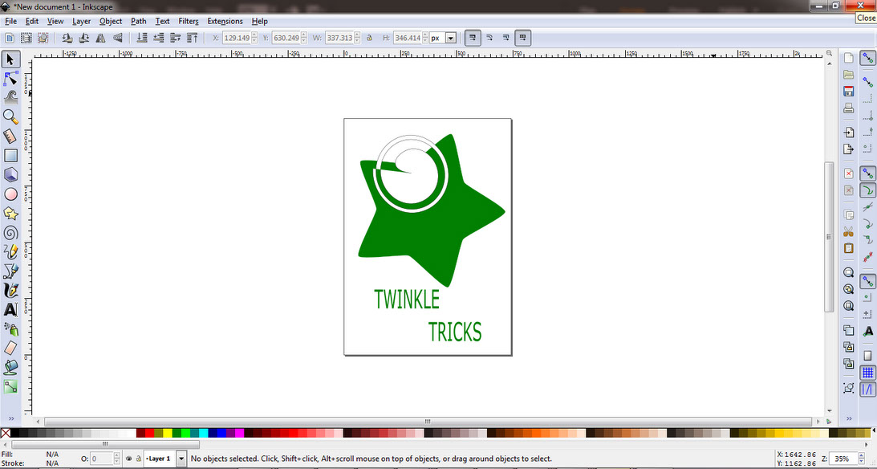Select the Rectangle tool
This screenshot has height=469, width=877.
[10, 155]
